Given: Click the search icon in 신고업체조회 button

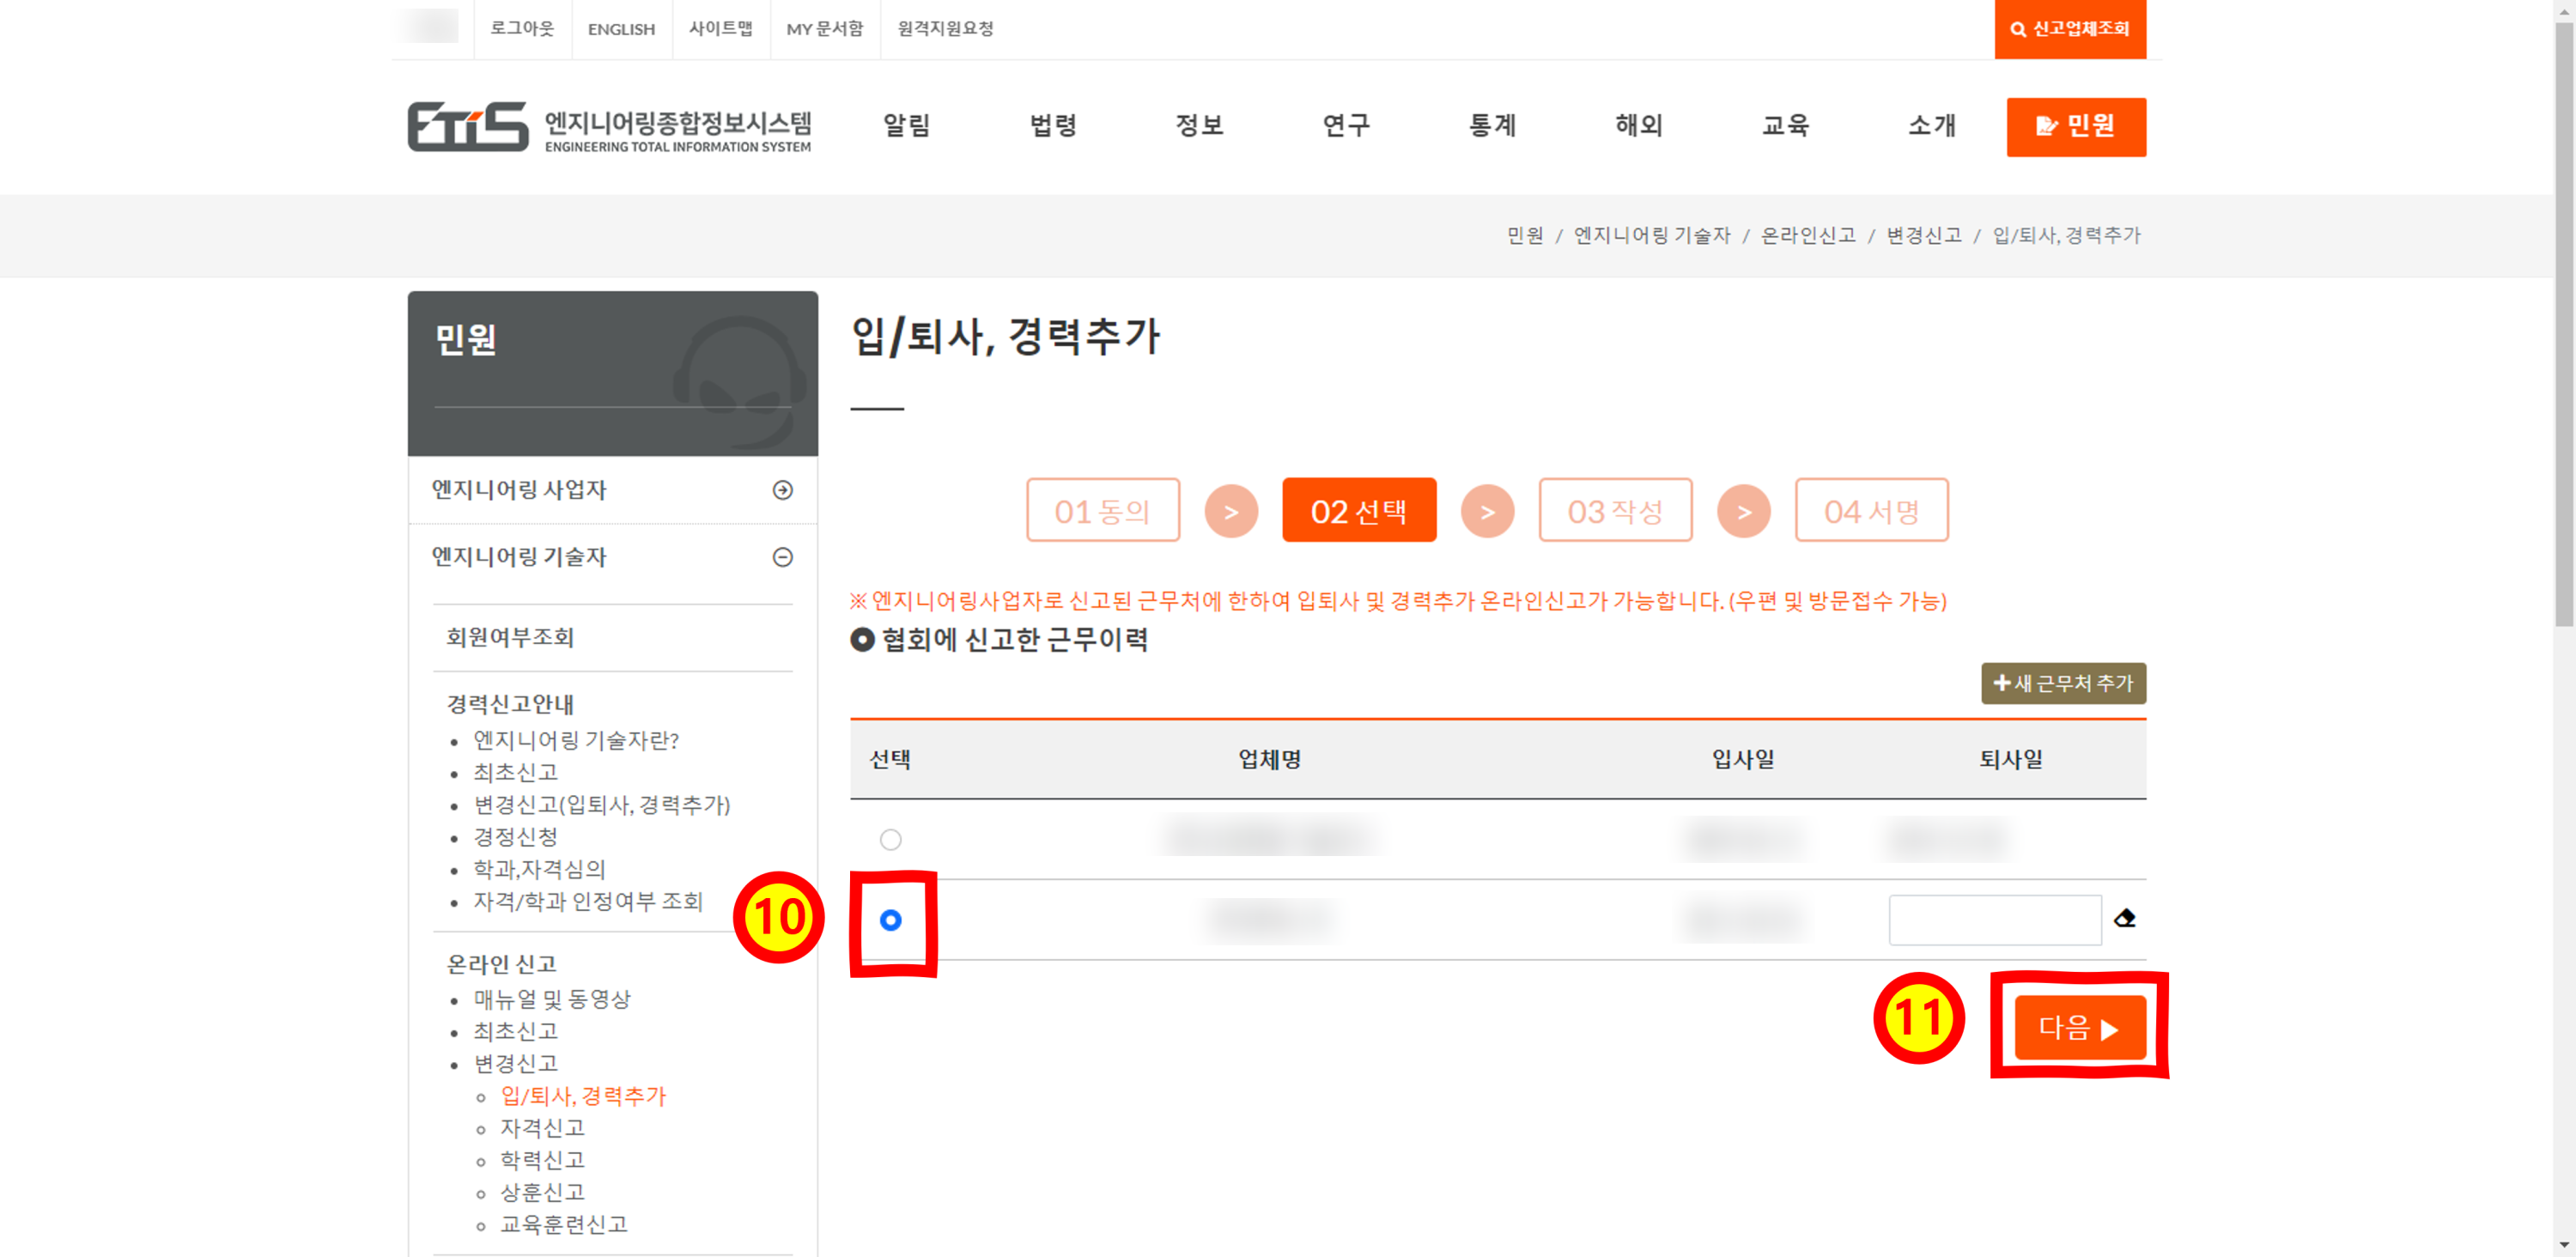Looking at the screenshot, I should coord(2018,29).
